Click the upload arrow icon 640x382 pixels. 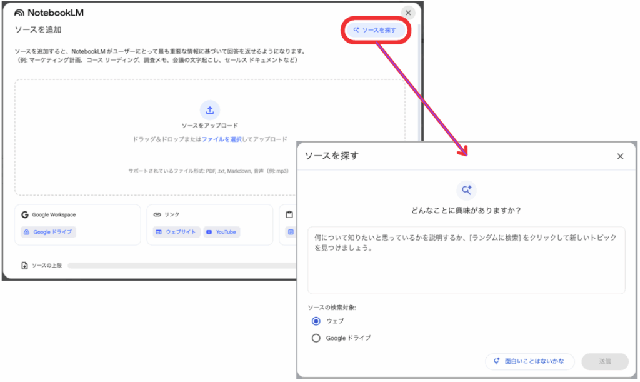tap(210, 110)
